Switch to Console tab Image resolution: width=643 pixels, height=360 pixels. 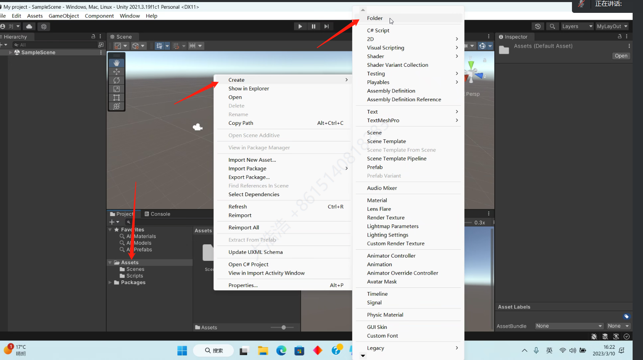click(x=157, y=214)
